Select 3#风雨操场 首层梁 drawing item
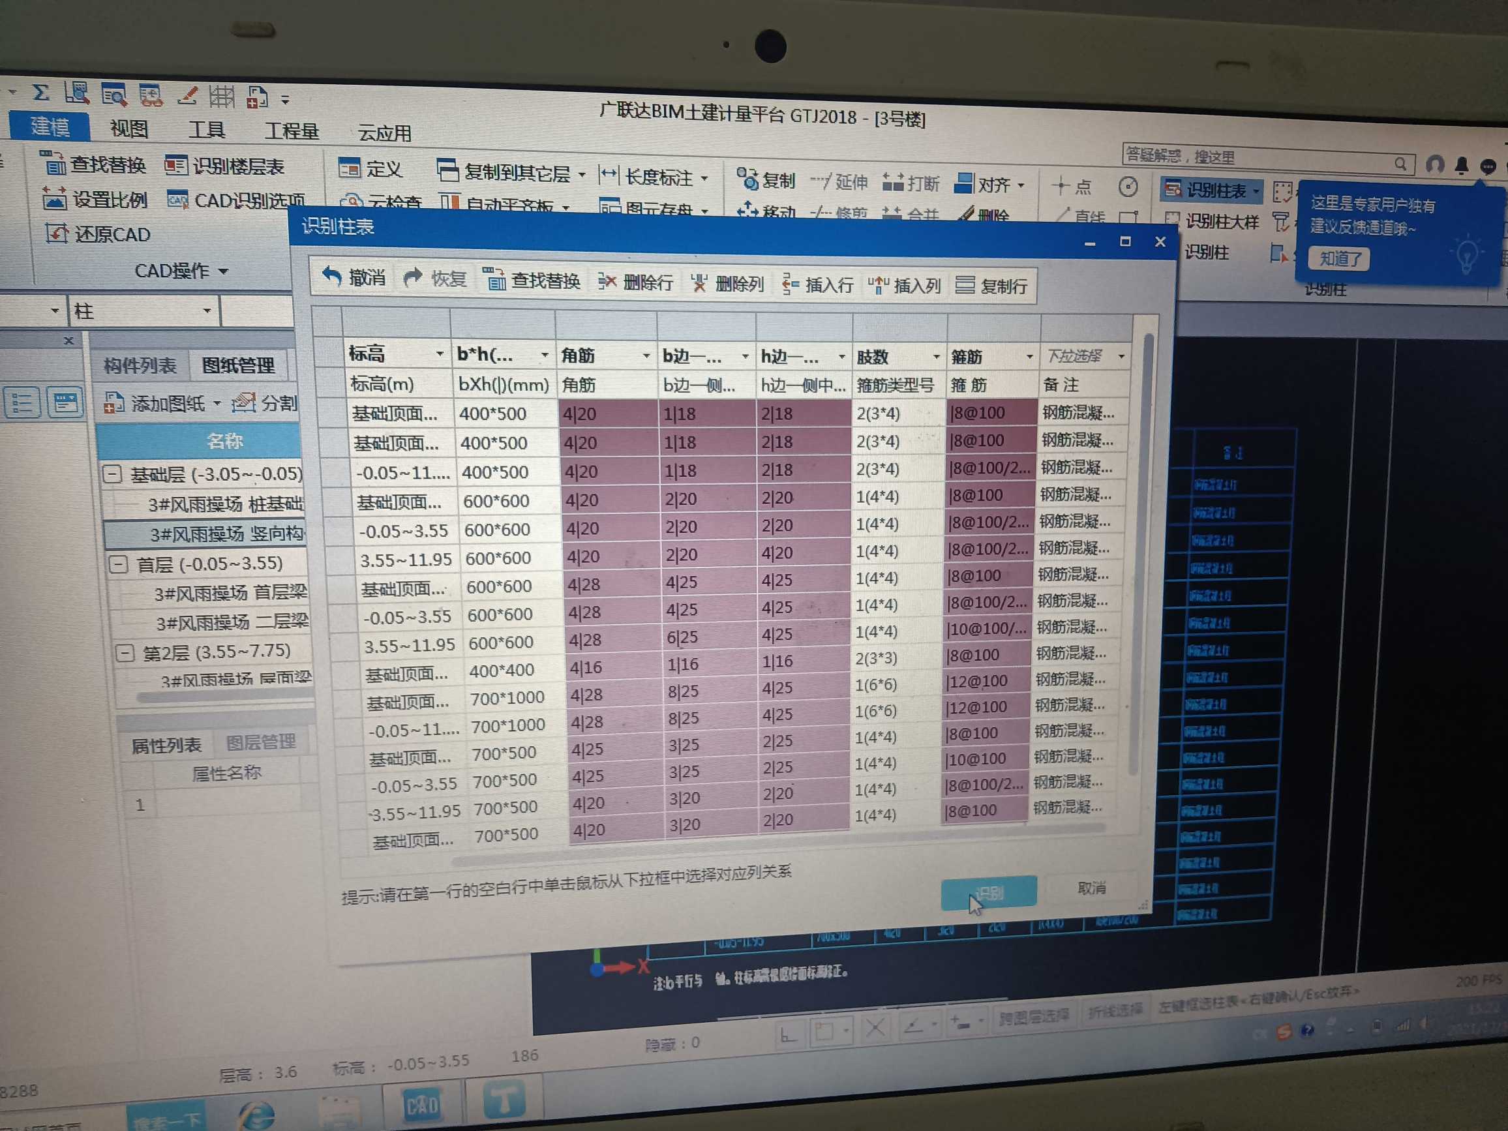Image resolution: width=1508 pixels, height=1131 pixels. [230, 593]
